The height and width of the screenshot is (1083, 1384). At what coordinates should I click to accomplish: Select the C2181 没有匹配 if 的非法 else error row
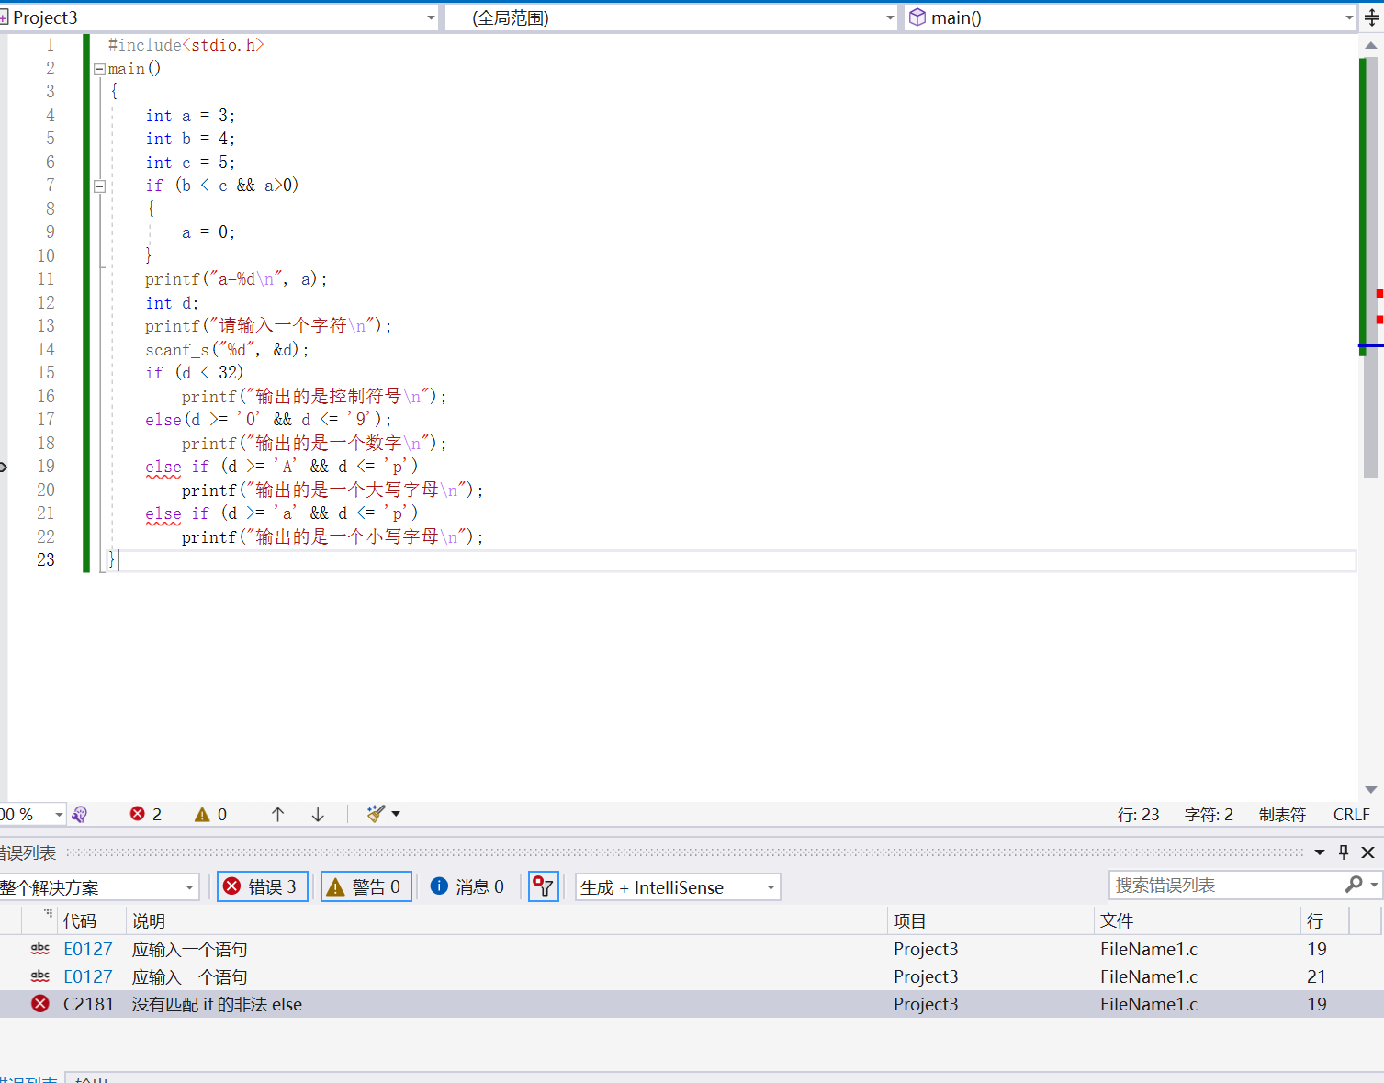pyautogui.click(x=692, y=1004)
